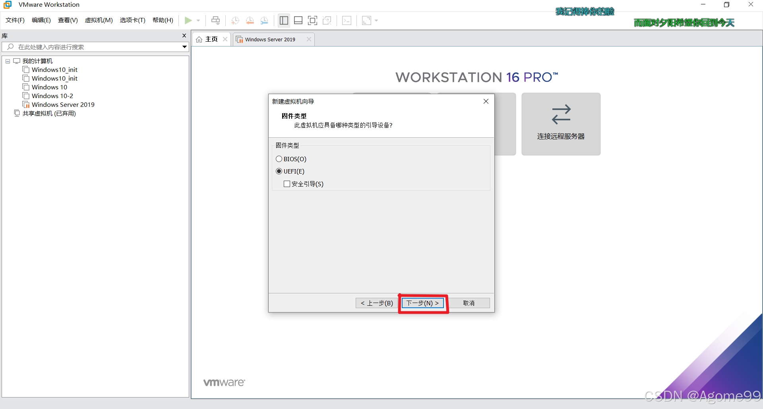Click the Windows 10 VM icon in library
This screenshot has height=409, width=763.
point(26,87)
